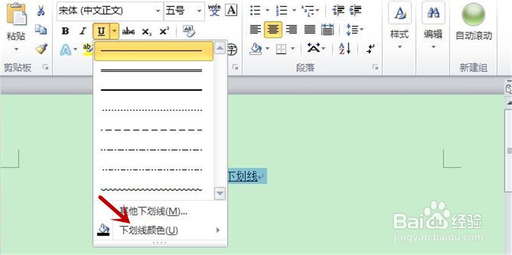Open 下划线颜色(U) submenu
Screen dimensions: 512x255
[160, 231]
